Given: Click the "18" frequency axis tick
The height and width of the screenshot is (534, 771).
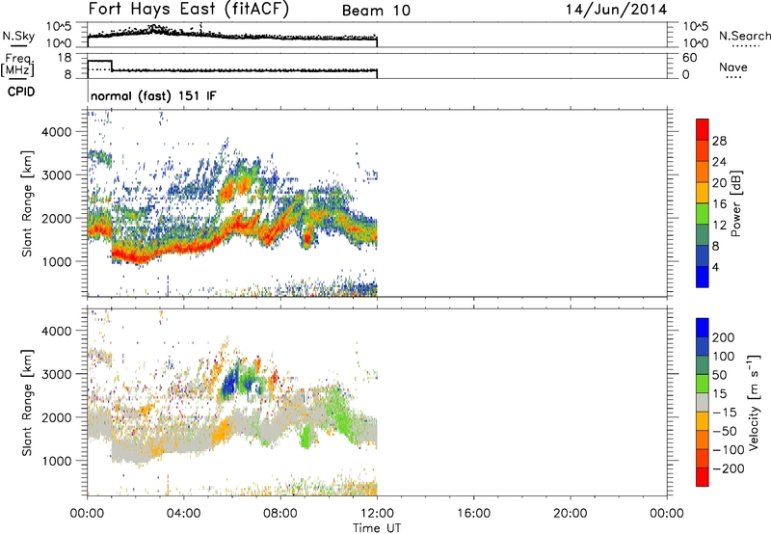Looking at the screenshot, I should (x=65, y=58).
